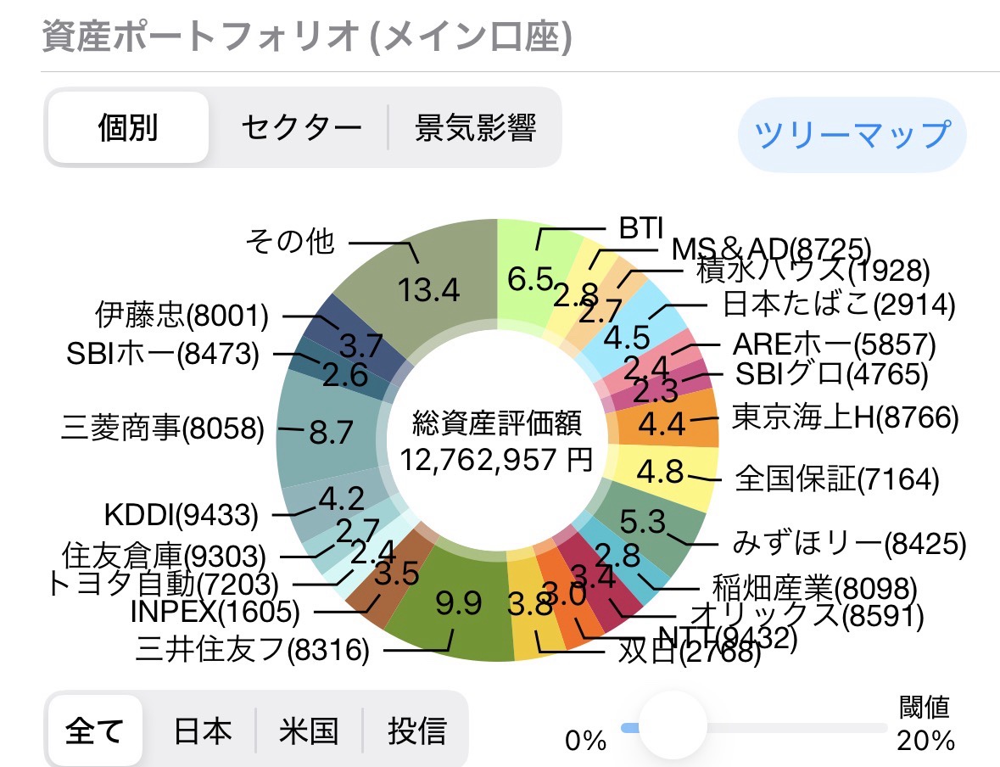
Task: Select the みずほリー 5.3 slice
Action: pyautogui.click(x=649, y=519)
